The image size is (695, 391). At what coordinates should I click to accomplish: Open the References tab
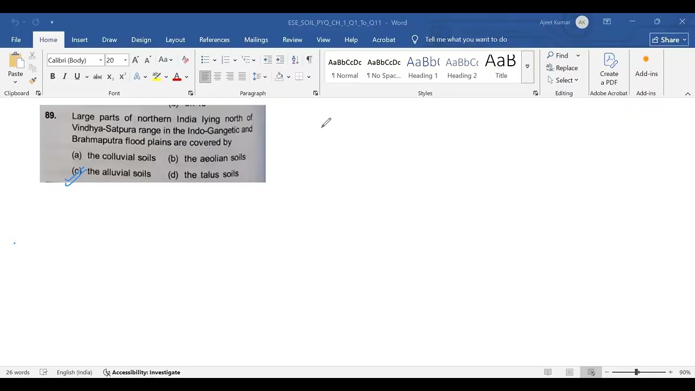[x=214, y=40]
